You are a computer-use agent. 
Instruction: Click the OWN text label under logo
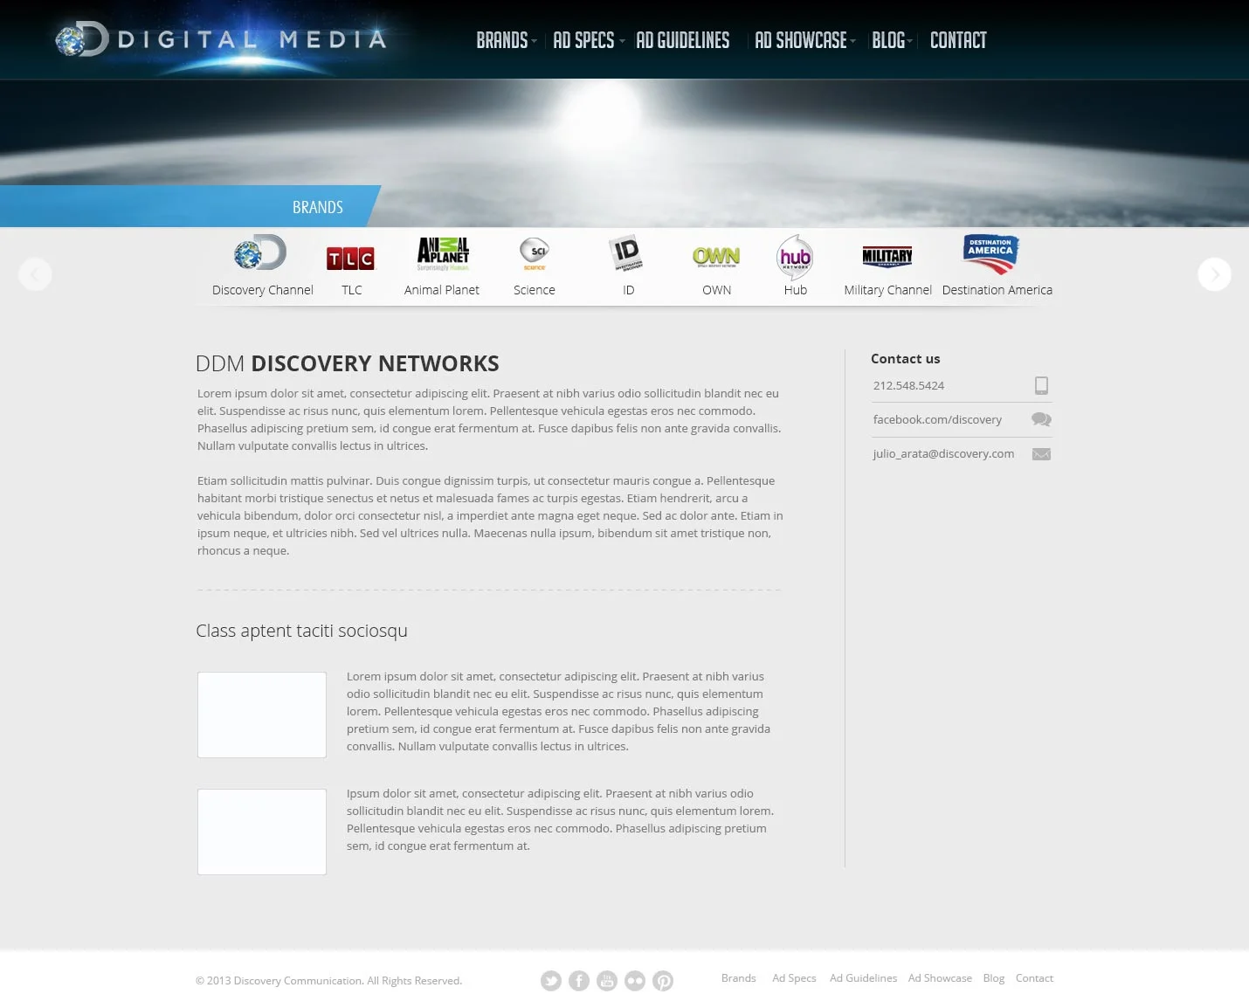(x=717, y=290)
